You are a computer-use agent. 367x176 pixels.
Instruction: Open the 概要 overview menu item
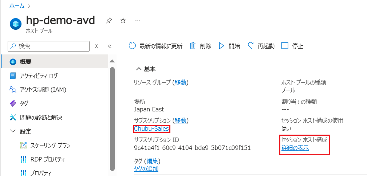(x=54, y=62)
